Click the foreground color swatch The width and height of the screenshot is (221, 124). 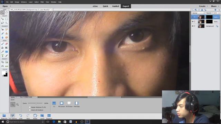[x=4, y=73]
